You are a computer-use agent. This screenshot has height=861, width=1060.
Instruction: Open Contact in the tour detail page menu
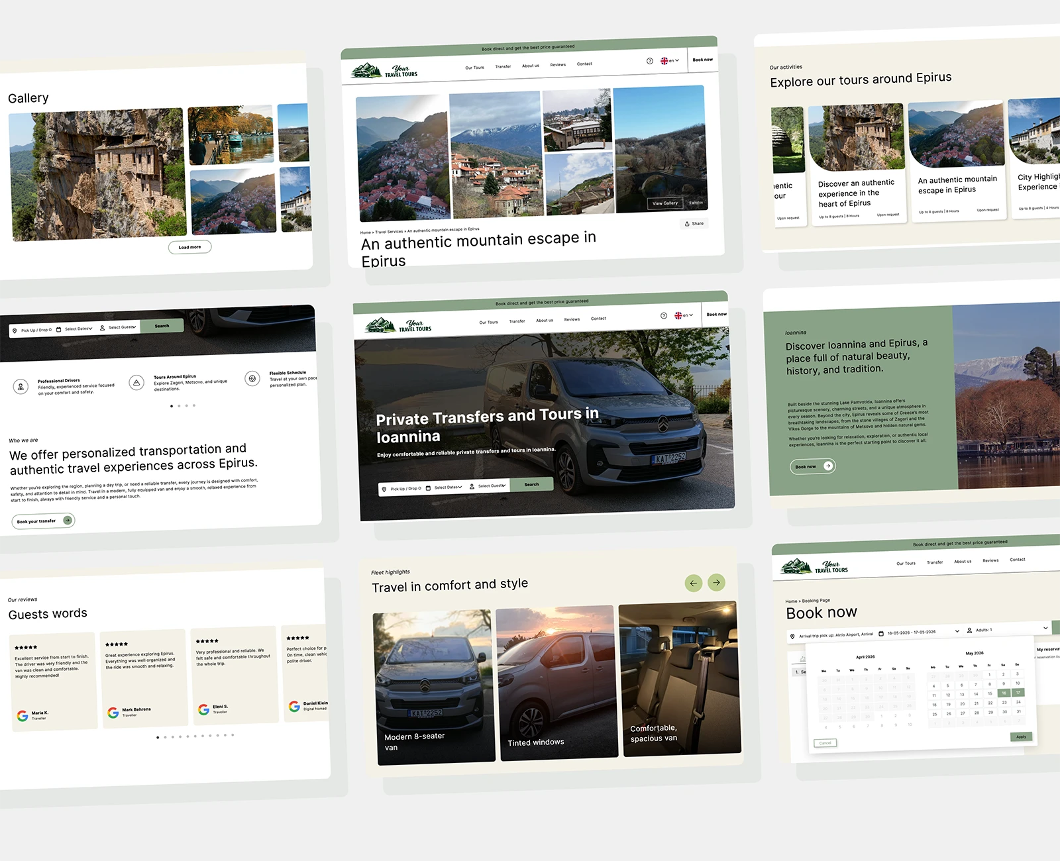pyautogui.click(x=584, y=64)
